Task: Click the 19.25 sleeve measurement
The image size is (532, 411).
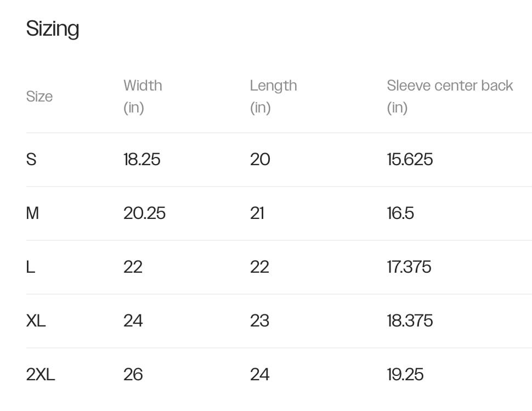Action: coord(405,374)
